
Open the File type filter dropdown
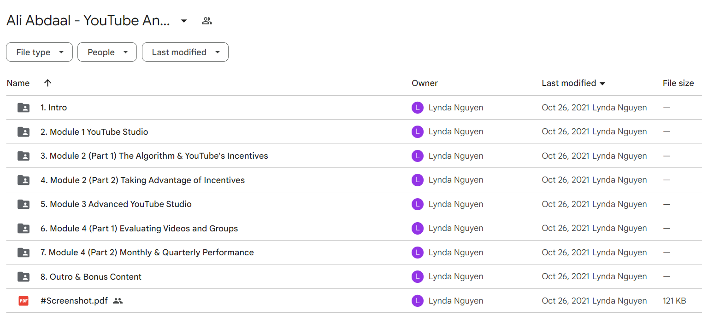click(39, 52)
